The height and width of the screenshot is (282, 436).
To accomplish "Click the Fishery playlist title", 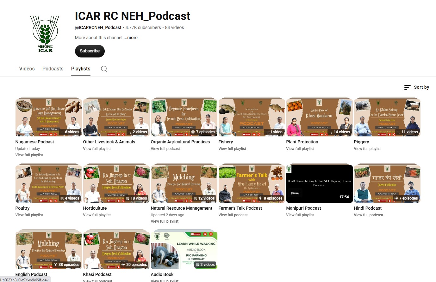I will click(x=226, y=142).
